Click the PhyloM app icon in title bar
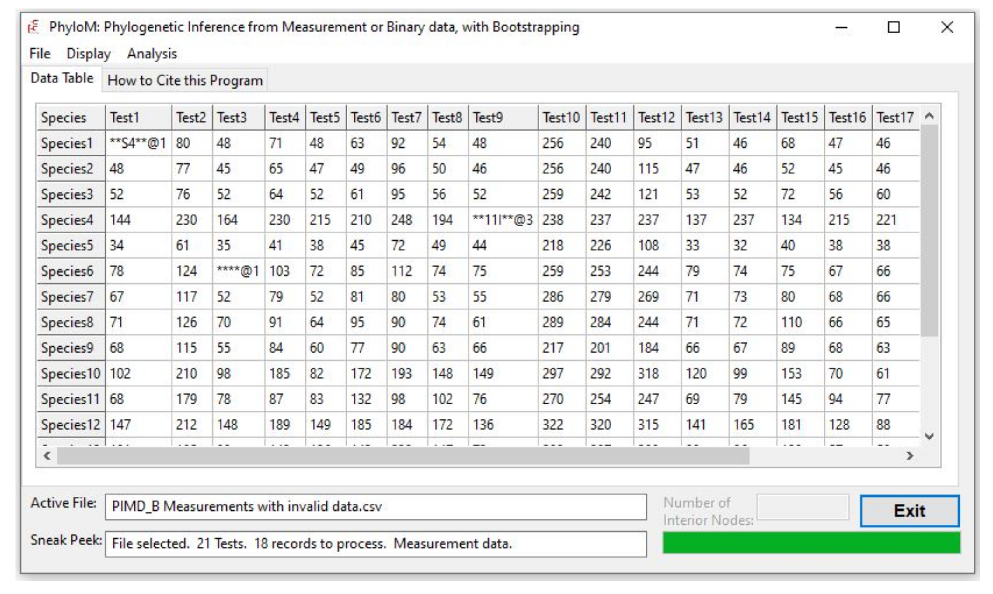Screen dimensions: 993x594 pyautogui.click(x=33, y=27)
